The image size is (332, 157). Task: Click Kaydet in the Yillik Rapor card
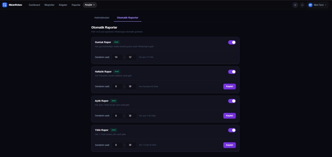[x=230, y=145]
